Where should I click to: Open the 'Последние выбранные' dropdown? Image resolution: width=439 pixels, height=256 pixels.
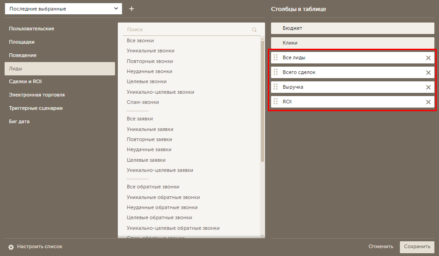pyautogui.click(x=64, y=9)
